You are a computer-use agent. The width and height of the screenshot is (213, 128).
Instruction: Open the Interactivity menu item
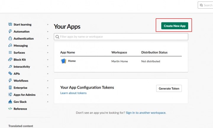coord(22,67)
